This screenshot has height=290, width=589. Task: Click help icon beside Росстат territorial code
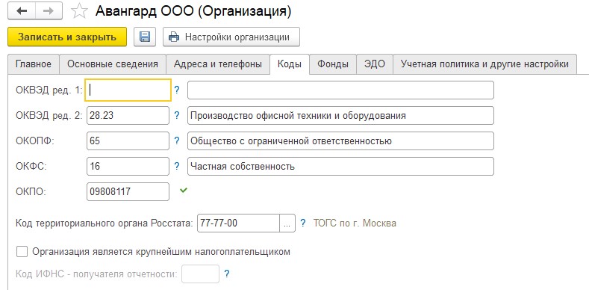[x=304, y=223]
